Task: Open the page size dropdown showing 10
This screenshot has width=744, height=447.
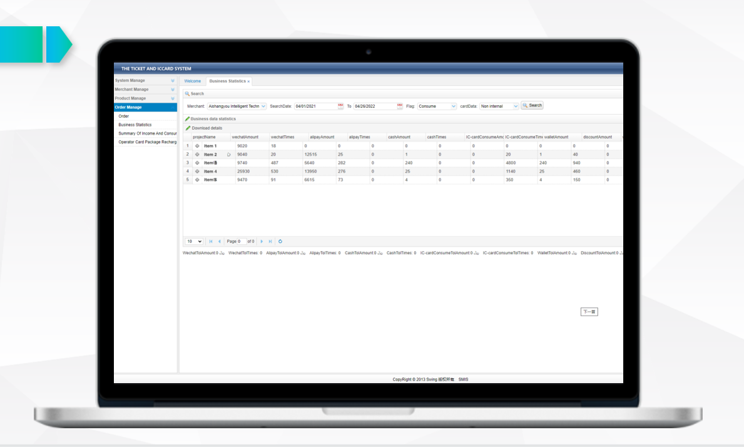Action: pos(194,242)
